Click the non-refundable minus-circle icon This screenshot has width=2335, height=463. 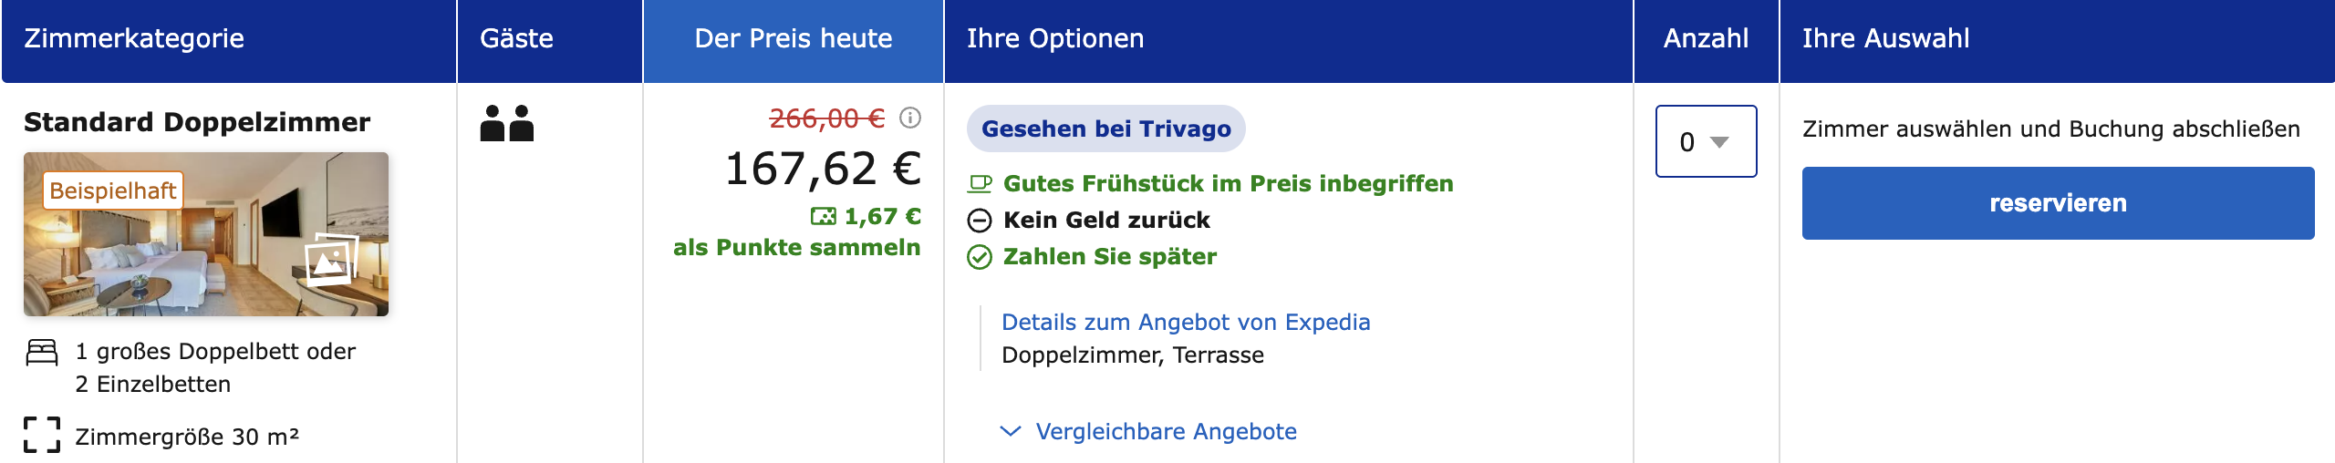[x=980, y=221]
